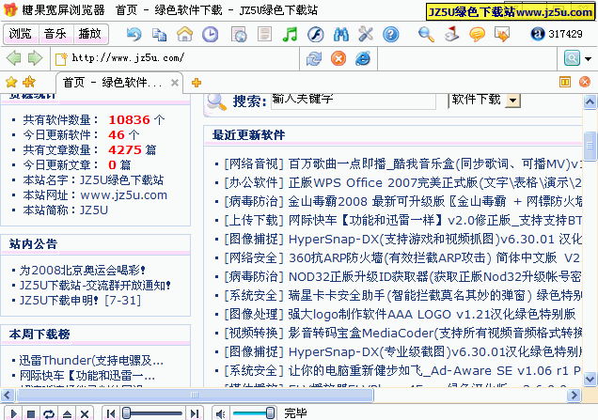598x420 pixels.
Task: Expand the search engine dropdown arrow
Action: click(588, 58)
